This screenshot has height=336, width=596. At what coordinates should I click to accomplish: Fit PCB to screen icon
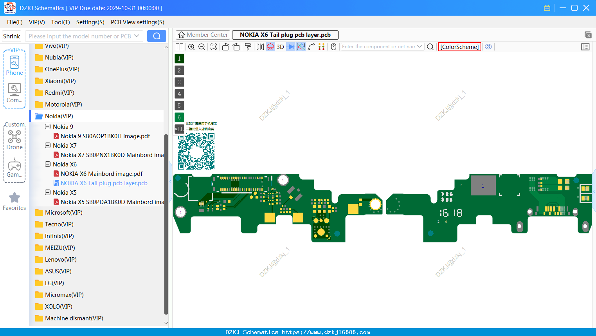tap(214, 47)
